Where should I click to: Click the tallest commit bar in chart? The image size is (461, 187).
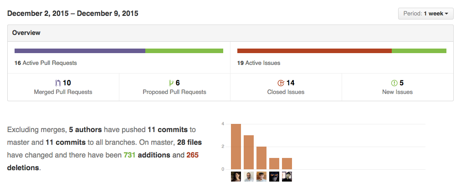pos(236,146)
